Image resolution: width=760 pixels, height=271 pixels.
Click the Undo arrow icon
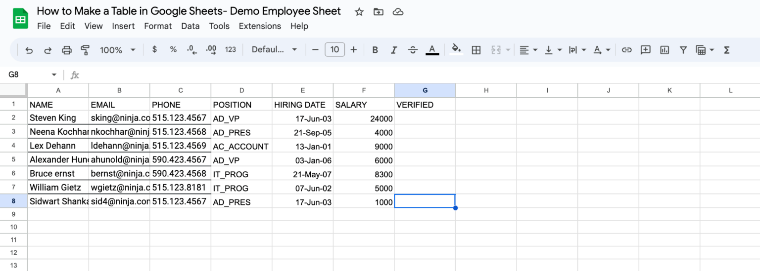pyautogui.click(x=29, y=50)
